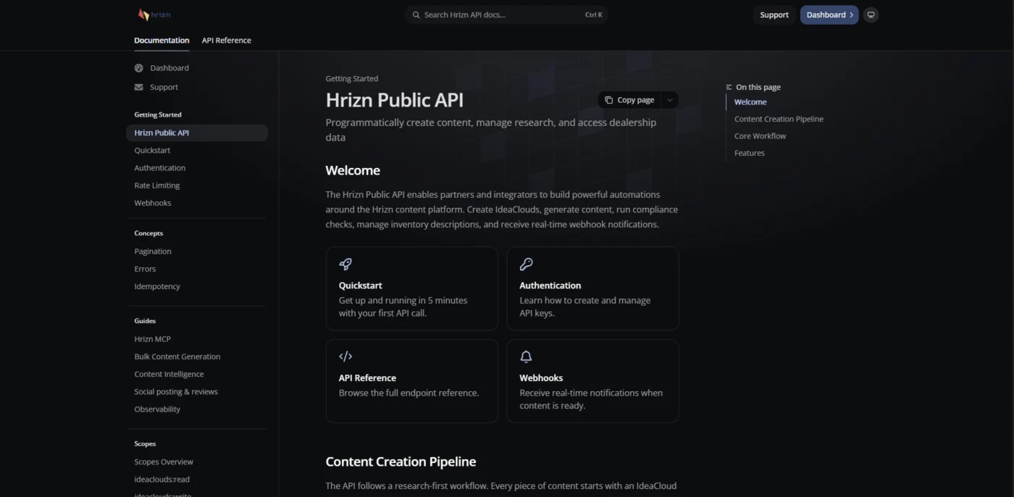Click the Copy page button
1014x497 pixels.
tap(629, 100)
